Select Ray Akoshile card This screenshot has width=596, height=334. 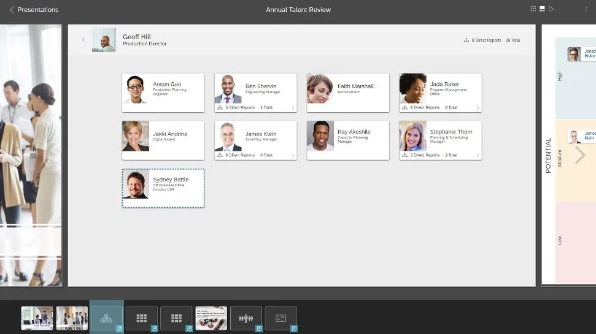click(348, 140)
